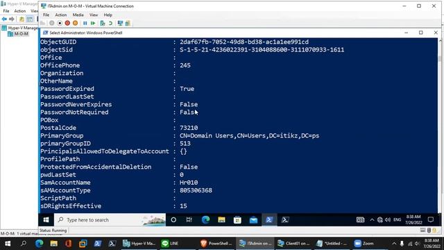Open File menu in Hyper-V Manager window
This screenshot has width=444, height=250.
6,11
